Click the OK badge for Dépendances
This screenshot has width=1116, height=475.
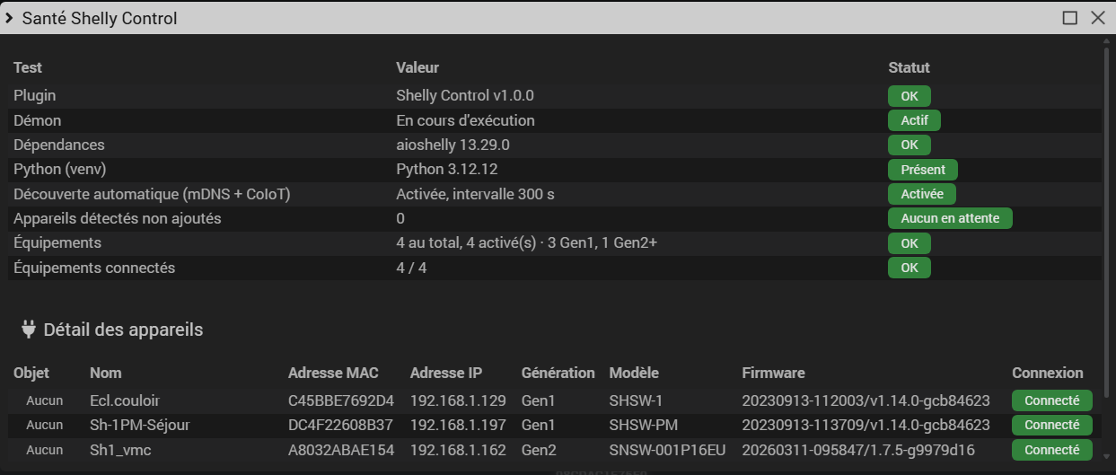(909, 145)
